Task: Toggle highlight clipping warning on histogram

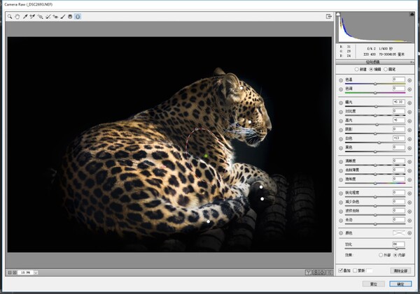Action: 412,14
